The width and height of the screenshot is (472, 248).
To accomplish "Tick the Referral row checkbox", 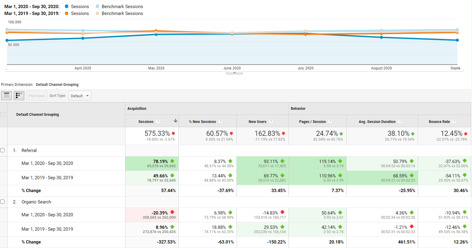I will [3, 150].
